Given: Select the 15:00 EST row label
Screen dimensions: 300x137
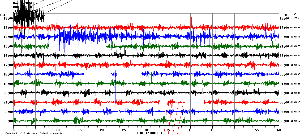Looking at the screenshot, I should click(8, 46).
